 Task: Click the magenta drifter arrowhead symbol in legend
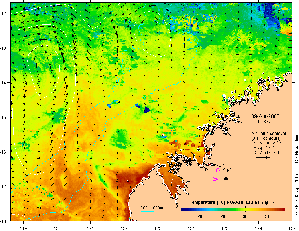click(216, 179)
